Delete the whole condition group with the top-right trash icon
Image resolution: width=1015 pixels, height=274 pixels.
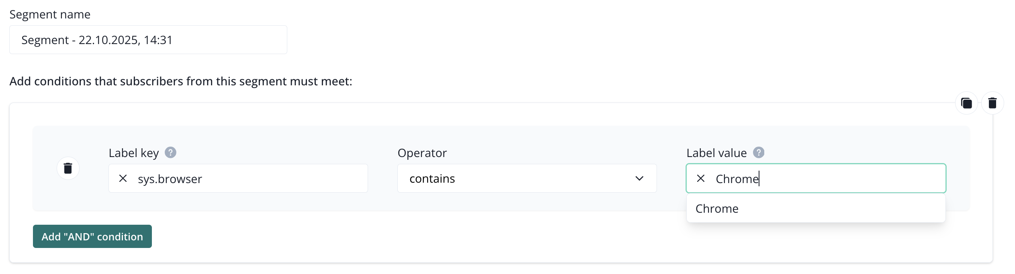click(992, 103)
